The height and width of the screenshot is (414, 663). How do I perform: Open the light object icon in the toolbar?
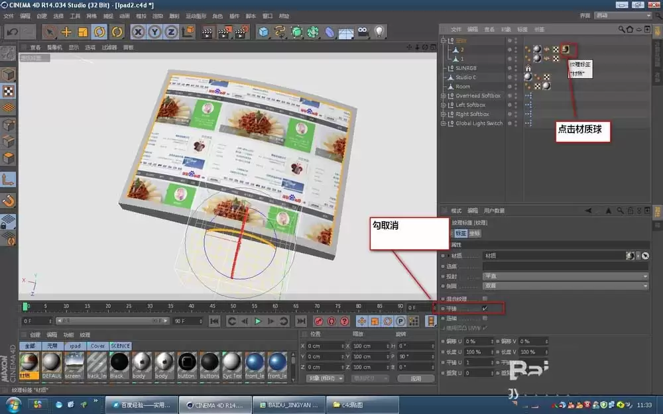[379, 32]
